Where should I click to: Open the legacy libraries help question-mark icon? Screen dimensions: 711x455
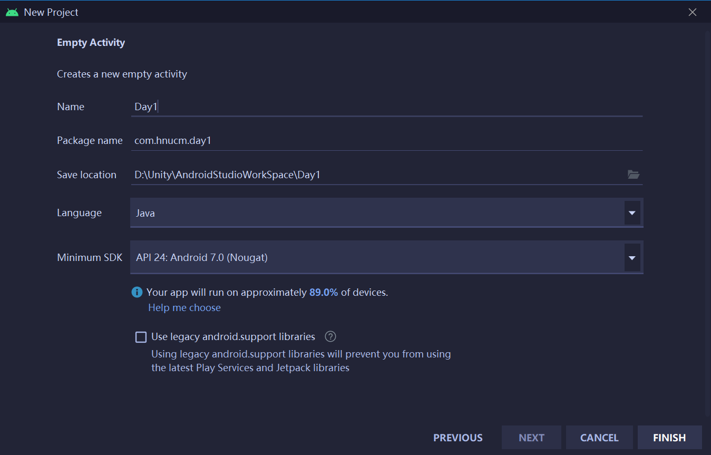tap(330, 336)
